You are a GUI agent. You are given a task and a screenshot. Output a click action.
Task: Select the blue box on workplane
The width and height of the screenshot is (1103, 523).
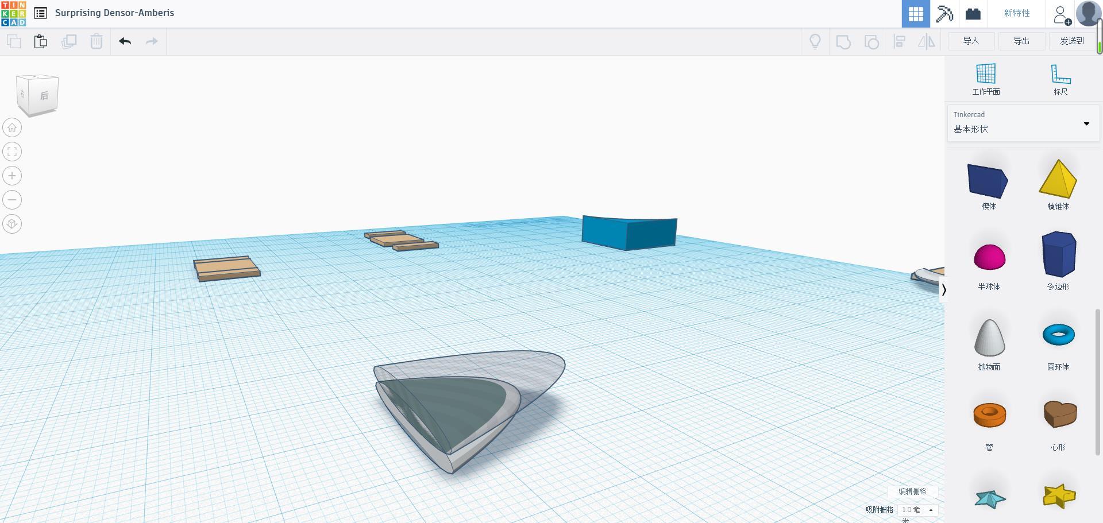[629, 232]
